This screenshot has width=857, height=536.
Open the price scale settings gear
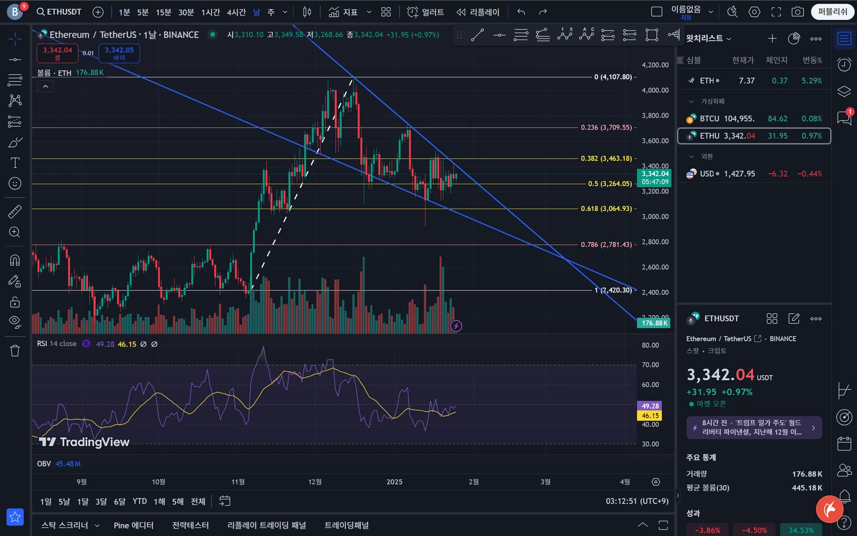pyautogui.click(x=656, y=482)
